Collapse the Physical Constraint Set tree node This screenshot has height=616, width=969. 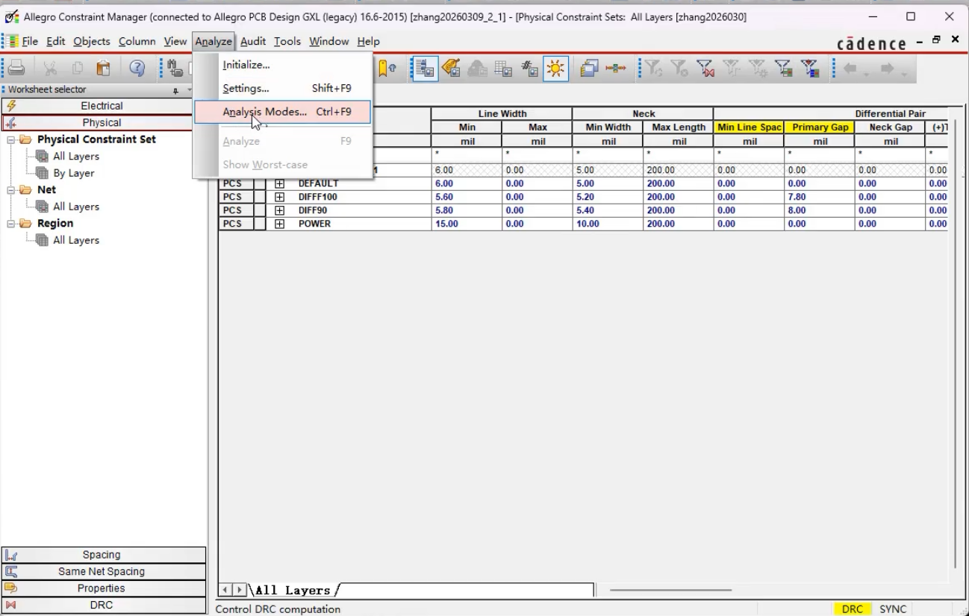click(x=11, y=139)
